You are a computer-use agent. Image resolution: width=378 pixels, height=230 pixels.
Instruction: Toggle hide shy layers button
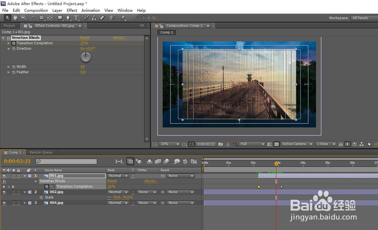coord(149,161)
